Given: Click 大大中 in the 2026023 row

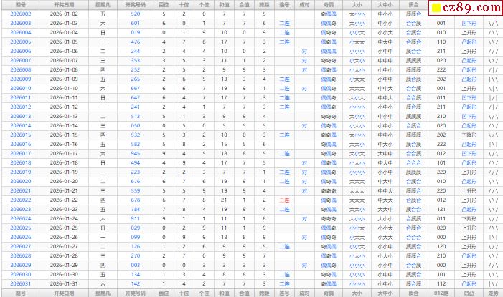Looking at the screenshot, I should pos(385,209).
